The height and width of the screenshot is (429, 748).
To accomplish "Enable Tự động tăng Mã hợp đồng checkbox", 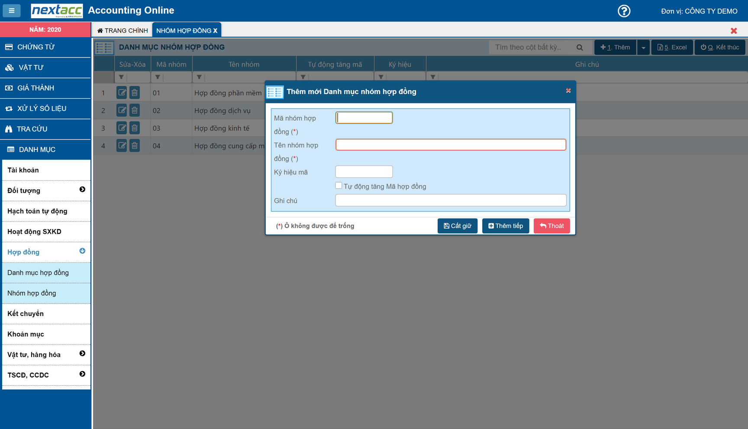I will pyautogui.click(x=339, y=186).
